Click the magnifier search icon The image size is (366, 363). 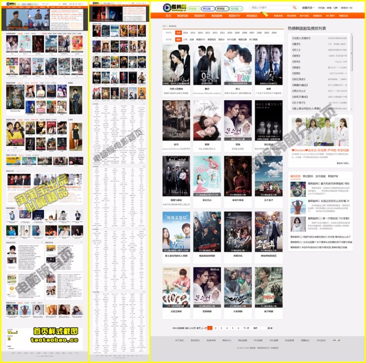click(x=295, y=8)
